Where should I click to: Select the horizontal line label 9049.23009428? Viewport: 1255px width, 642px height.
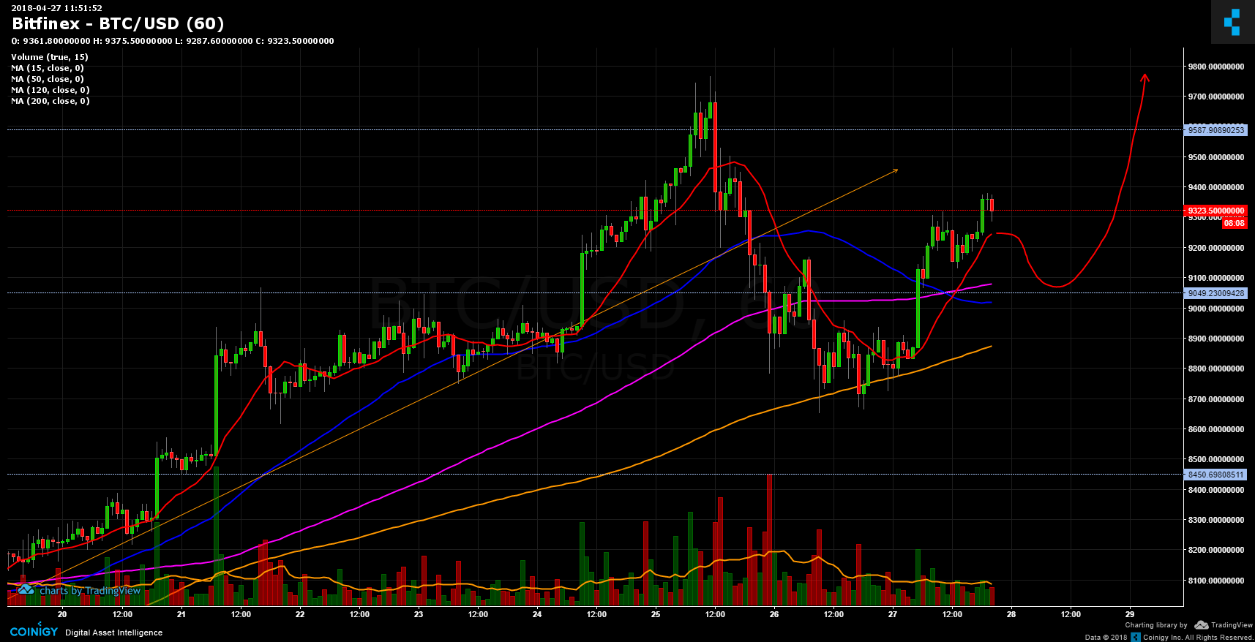(1216, 293)
